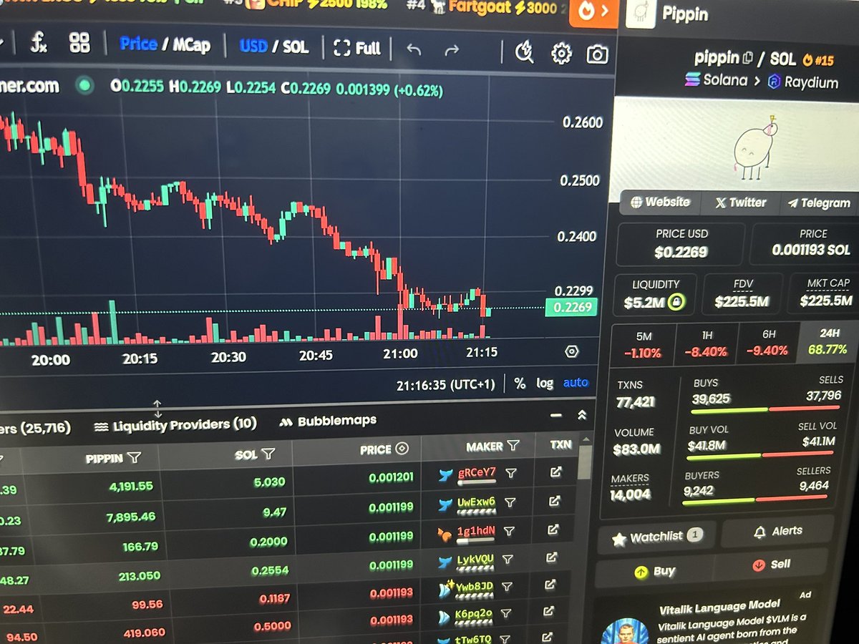Screen dimensions: 859x644
Task: Click the trades table scrollbar
Action: (x=585, y=462)
